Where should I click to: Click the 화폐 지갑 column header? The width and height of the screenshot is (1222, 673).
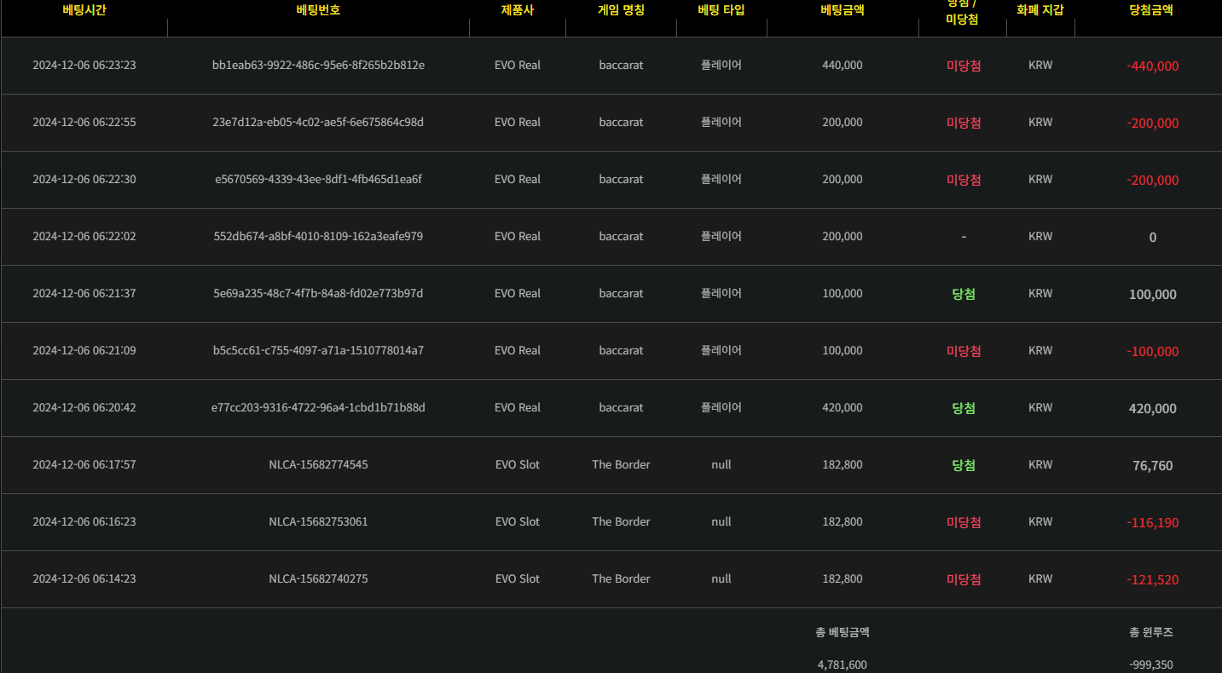point(1040,10)
